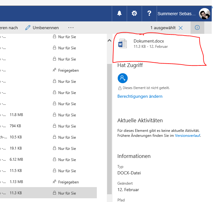213x202 pixels.
Task: Click the lock icon in the 11.8 MB row
Action: pyautogui.click(x=54, y=114)
